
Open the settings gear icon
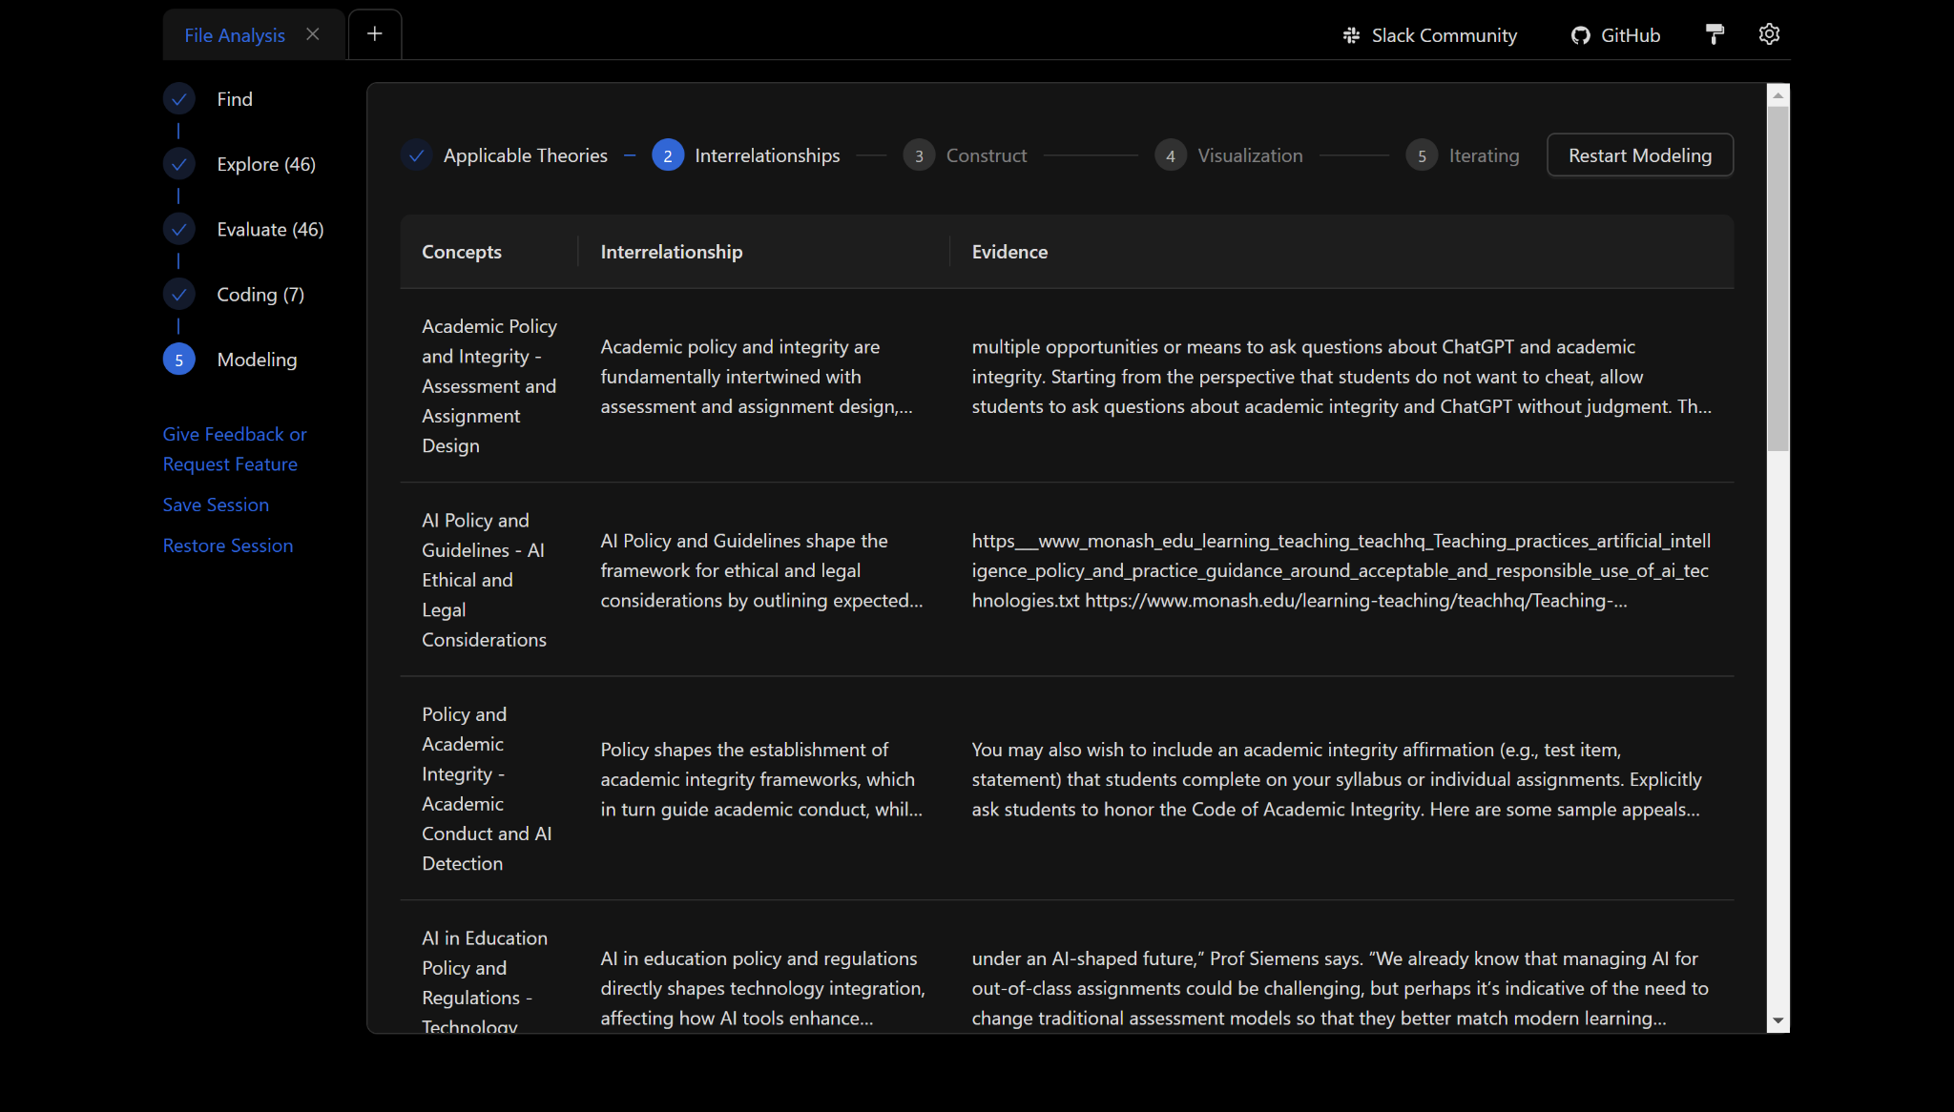pos(1769,34)
